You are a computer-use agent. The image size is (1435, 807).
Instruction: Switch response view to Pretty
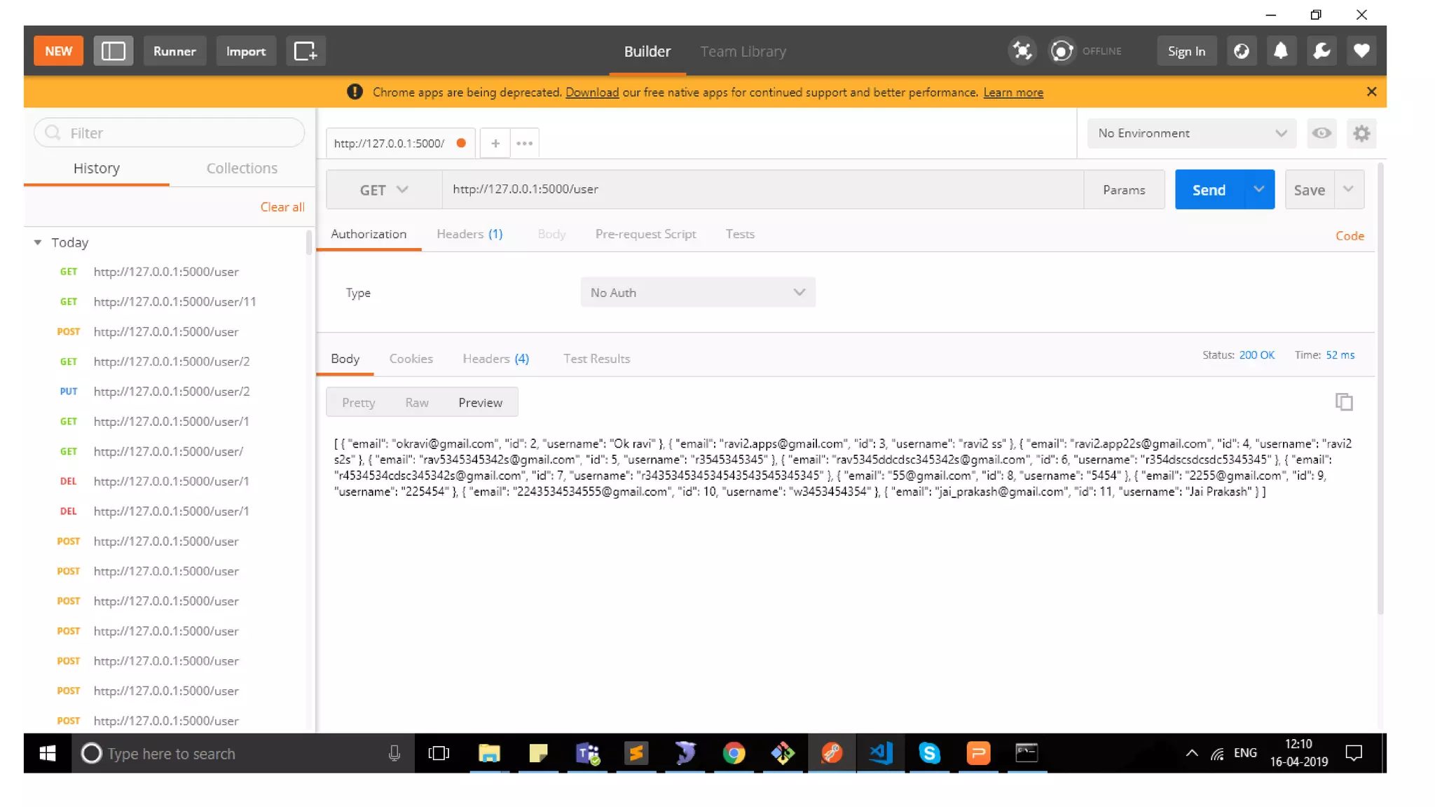tap(358, 403)
